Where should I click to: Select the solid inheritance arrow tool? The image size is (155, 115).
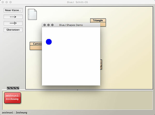pos(13,23)
